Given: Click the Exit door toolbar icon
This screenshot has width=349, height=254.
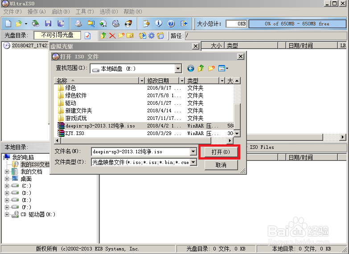Looking at the screenshot, I should pyautogui.click(x=184, y=24).
